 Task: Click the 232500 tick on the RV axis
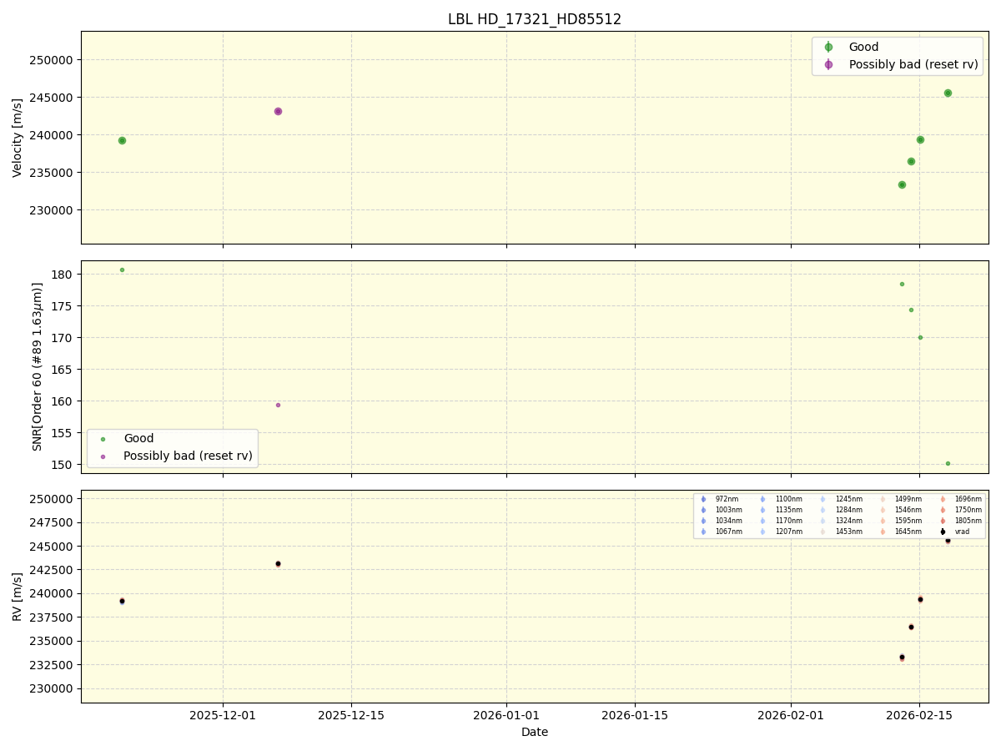click(53, 665)
